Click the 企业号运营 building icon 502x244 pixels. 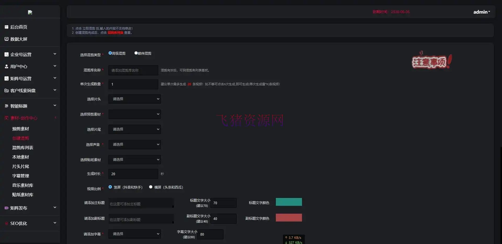pos(6,54)
